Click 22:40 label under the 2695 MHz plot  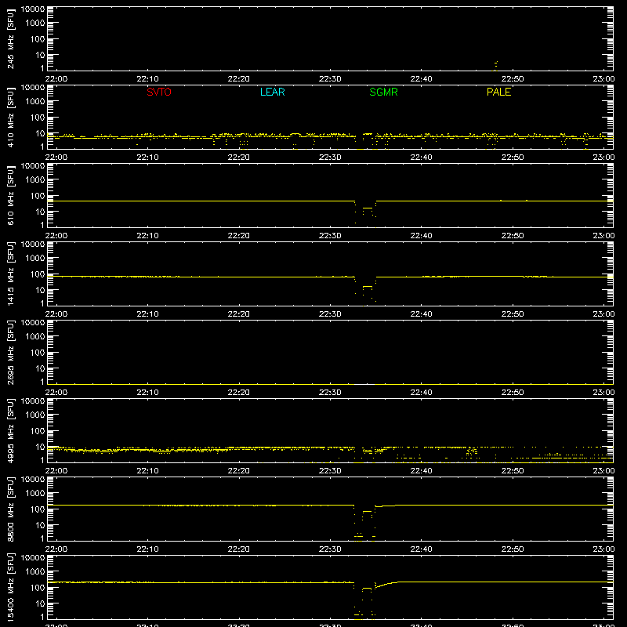click(x=421, y=393)
